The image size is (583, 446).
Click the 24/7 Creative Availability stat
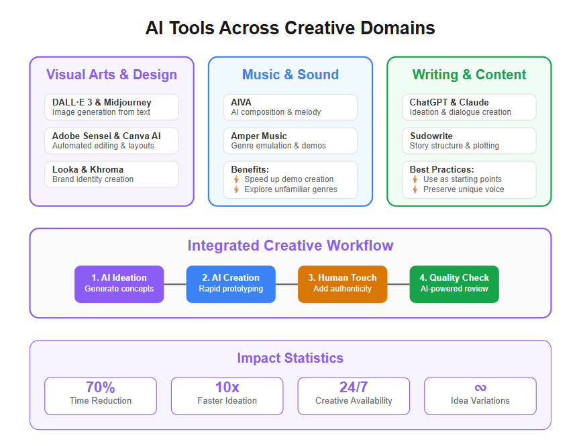point(354,396)
